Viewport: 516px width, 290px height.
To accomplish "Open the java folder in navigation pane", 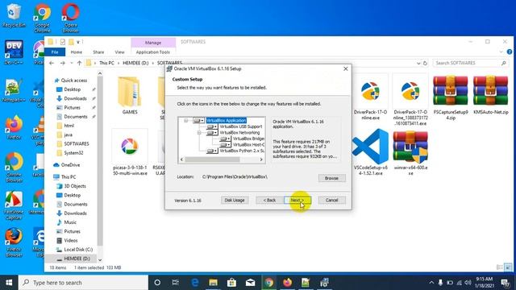I will coord(68,135).
